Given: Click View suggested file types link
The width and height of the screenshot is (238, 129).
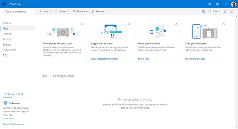Looking at the screenshot, I should click(x=104, y=59).
